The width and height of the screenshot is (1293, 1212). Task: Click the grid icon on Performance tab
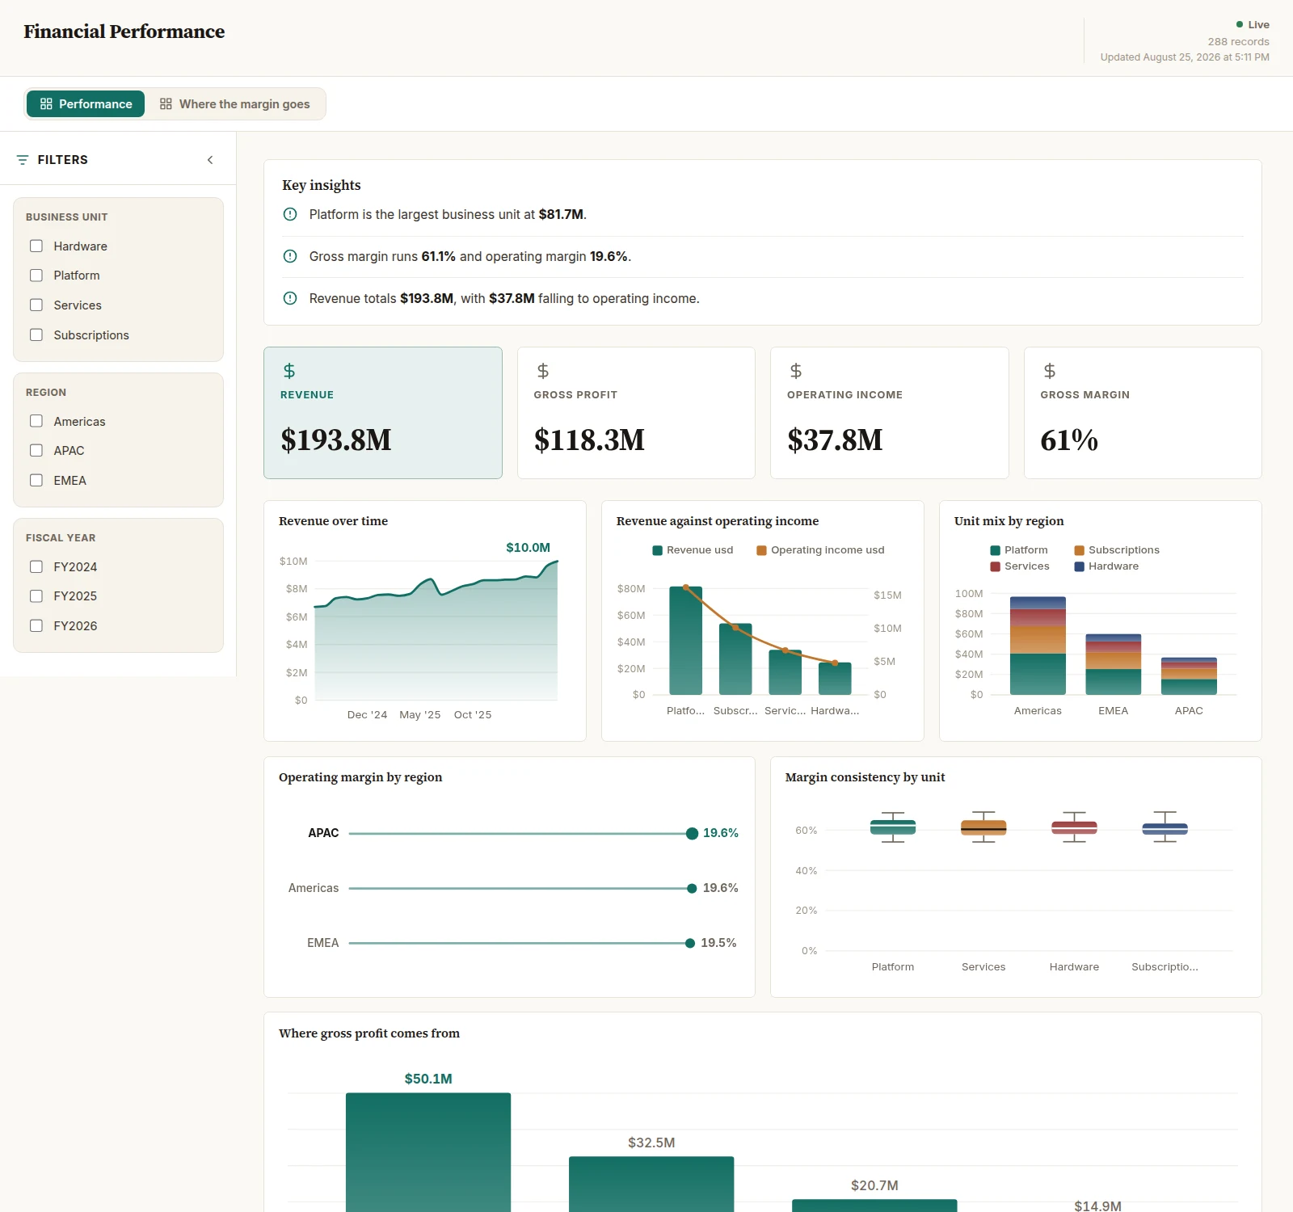46,104
